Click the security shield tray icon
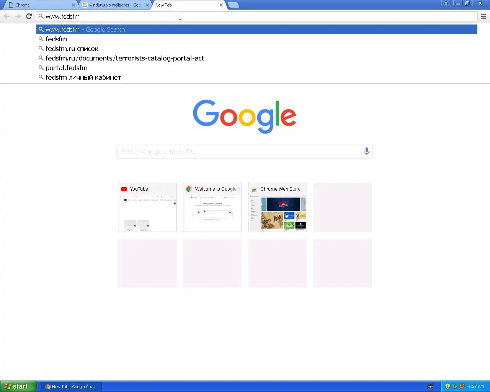 pos(448,386)
